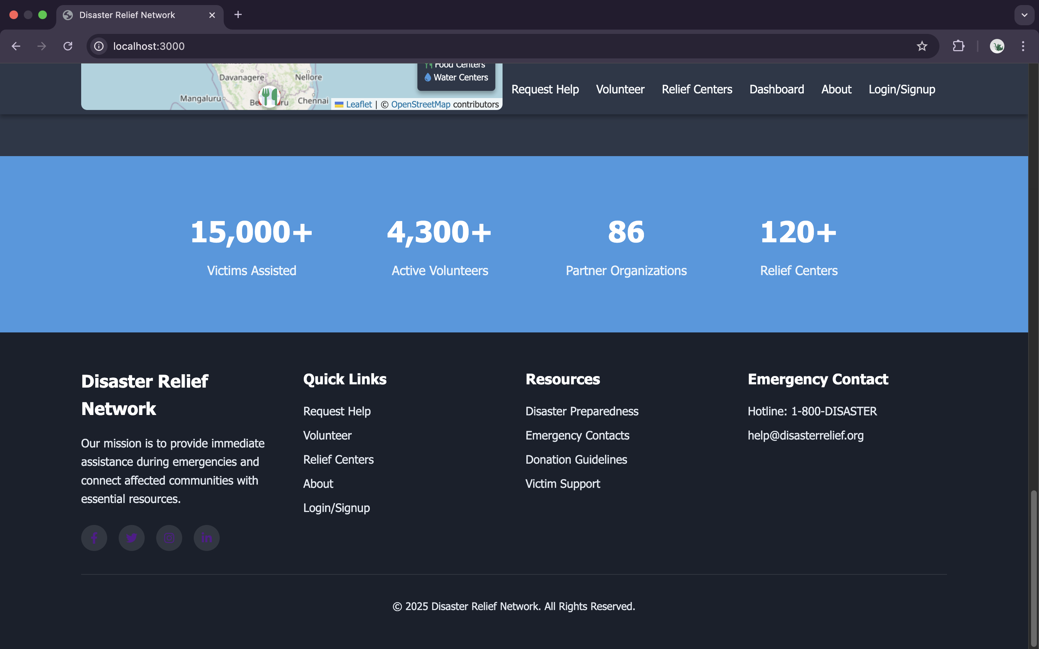Click the food center map marker
Viewport: 1039px width, 649px height.
pyautogui.click(x=269, y=96)
